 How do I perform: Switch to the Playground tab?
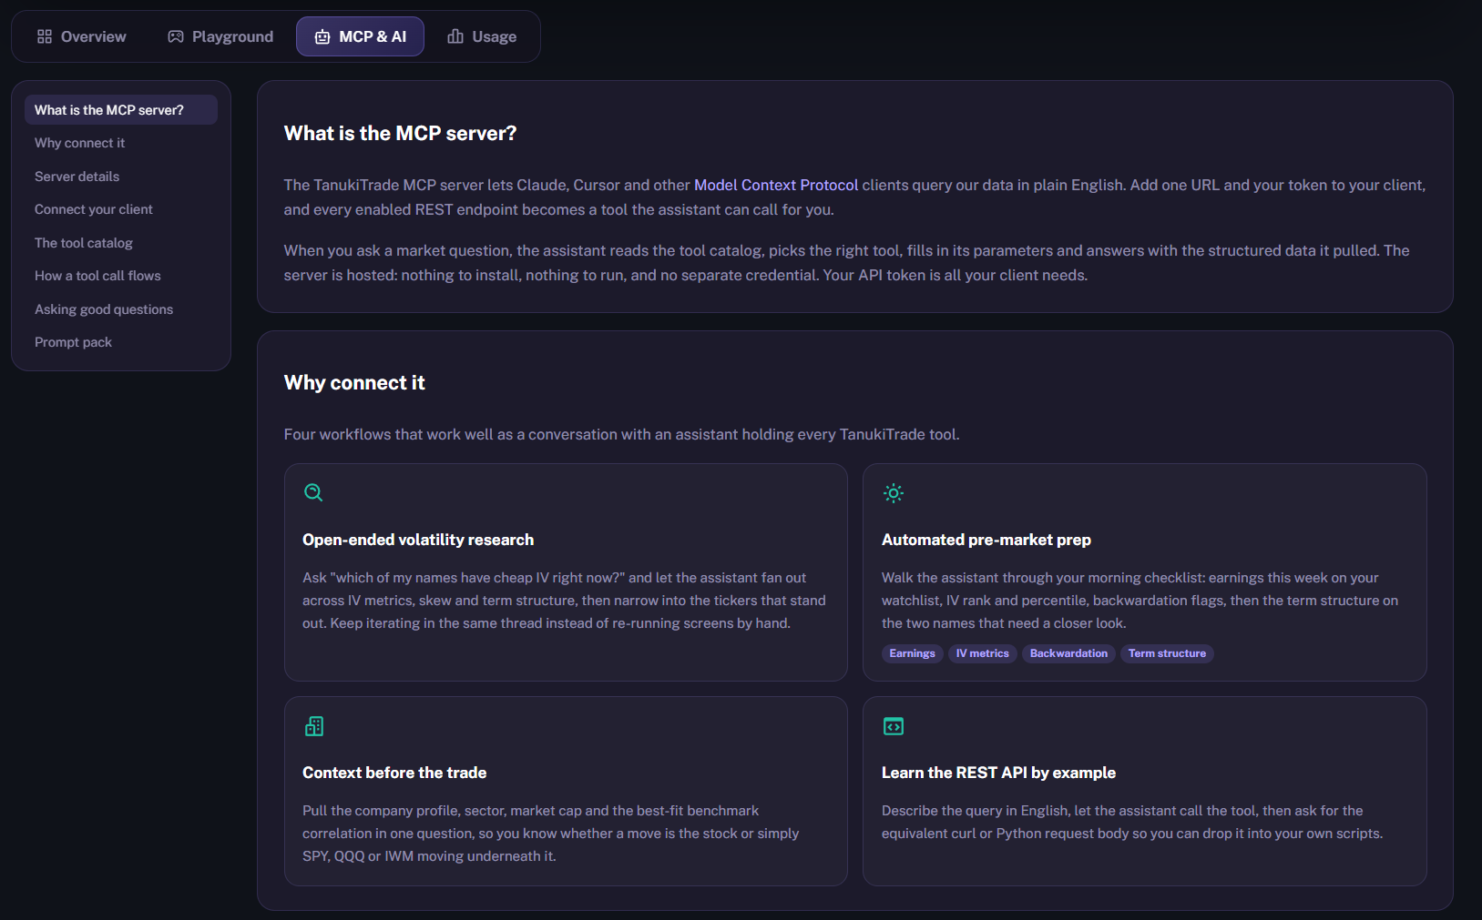click(220, 36)
